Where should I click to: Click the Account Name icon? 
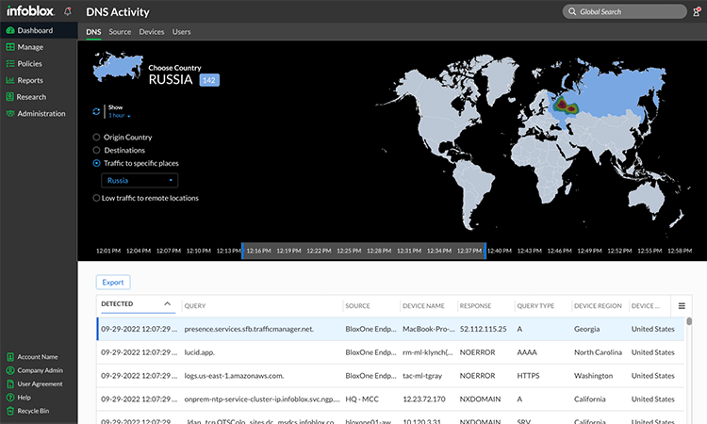coord(10,357)
